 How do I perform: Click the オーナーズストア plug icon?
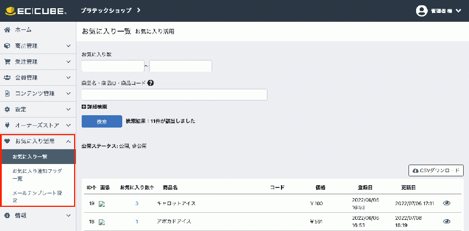click(x=8, y=125)
